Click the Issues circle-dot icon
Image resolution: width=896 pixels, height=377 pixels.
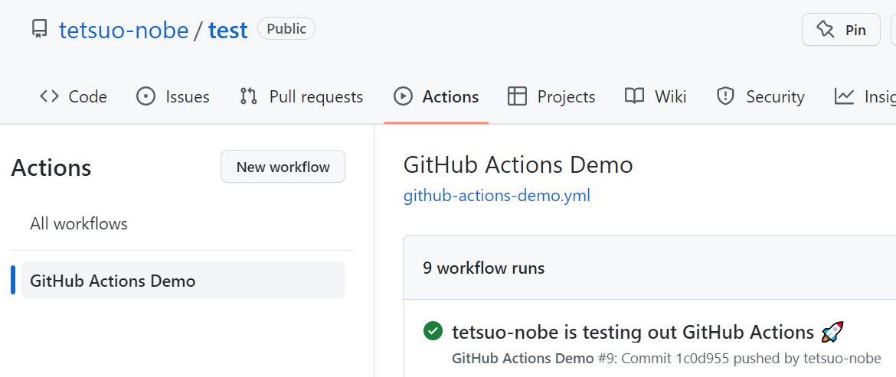click(146, 96)
